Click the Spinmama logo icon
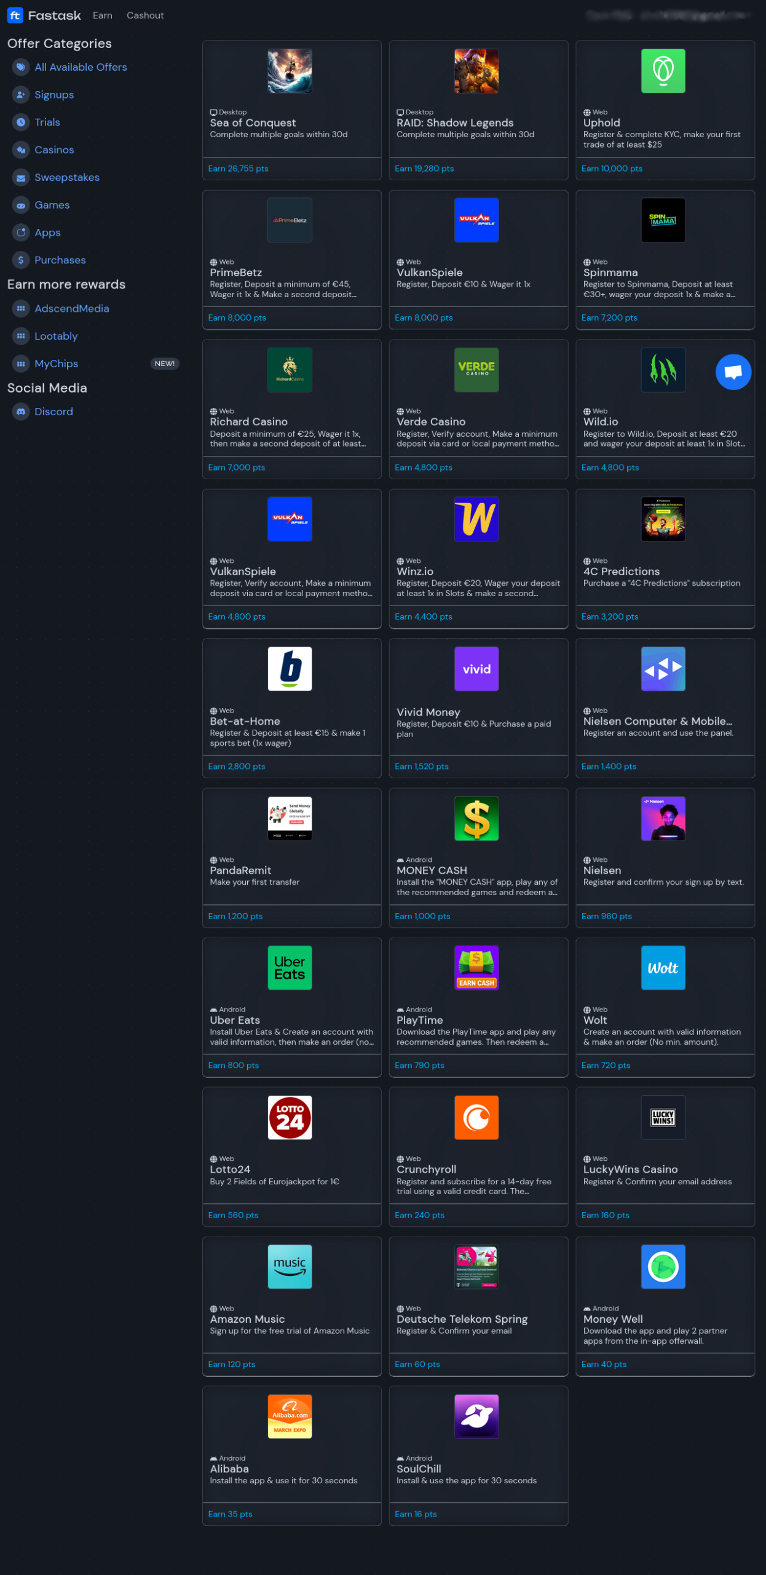 (663, 220)
